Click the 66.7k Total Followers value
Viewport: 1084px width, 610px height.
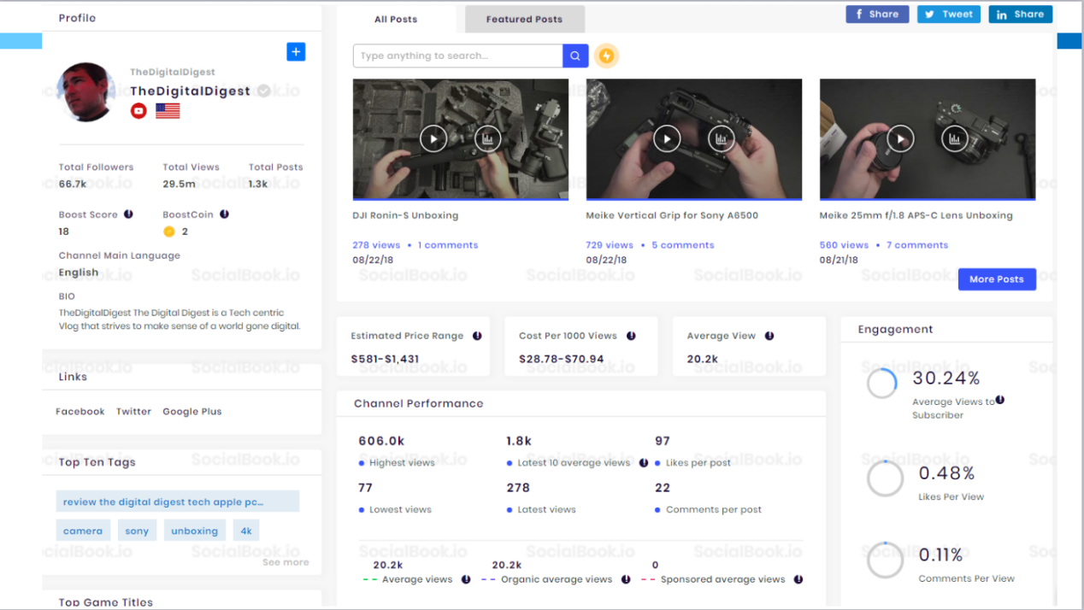tap(73, 184)
